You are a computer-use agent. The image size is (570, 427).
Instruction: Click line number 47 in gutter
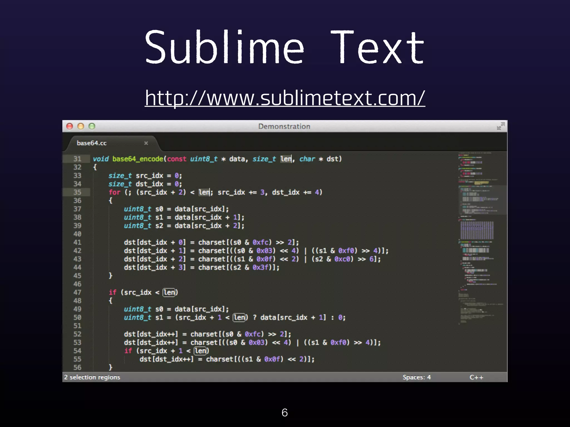(77, 292)
